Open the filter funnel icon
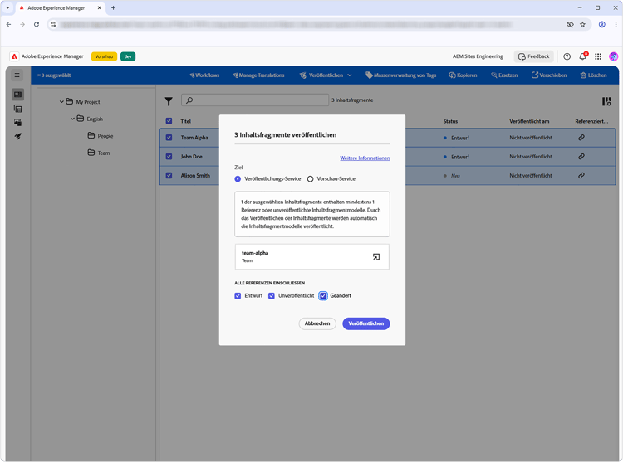The width and height of the screenshot is (623, 462). (x=169, y=101)
